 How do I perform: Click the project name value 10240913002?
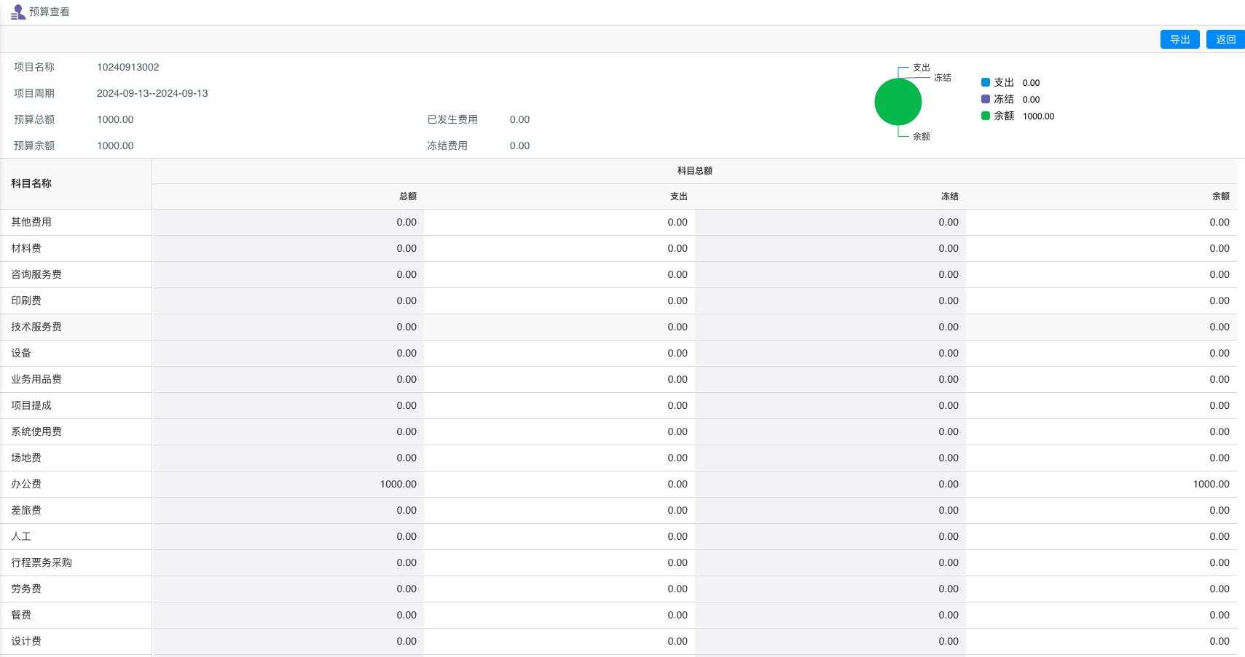point(128,68)
